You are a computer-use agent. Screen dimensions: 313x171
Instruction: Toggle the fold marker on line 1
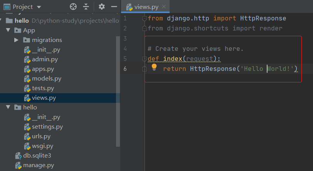coord(145,18)
